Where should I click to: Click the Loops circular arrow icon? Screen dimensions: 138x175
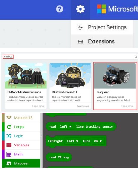9,127
